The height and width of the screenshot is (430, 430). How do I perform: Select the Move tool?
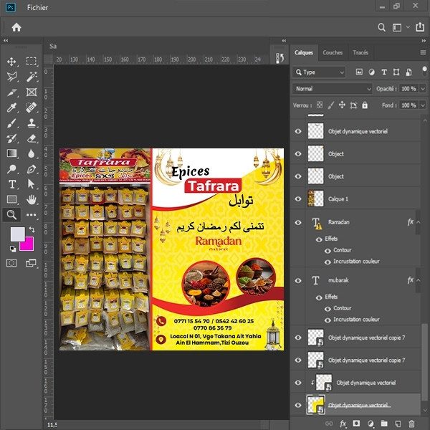pyautogui.click(x=12, y=62)
